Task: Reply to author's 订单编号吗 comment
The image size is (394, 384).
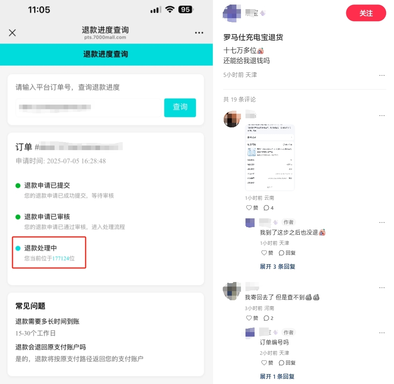Action: pos(287,363)
